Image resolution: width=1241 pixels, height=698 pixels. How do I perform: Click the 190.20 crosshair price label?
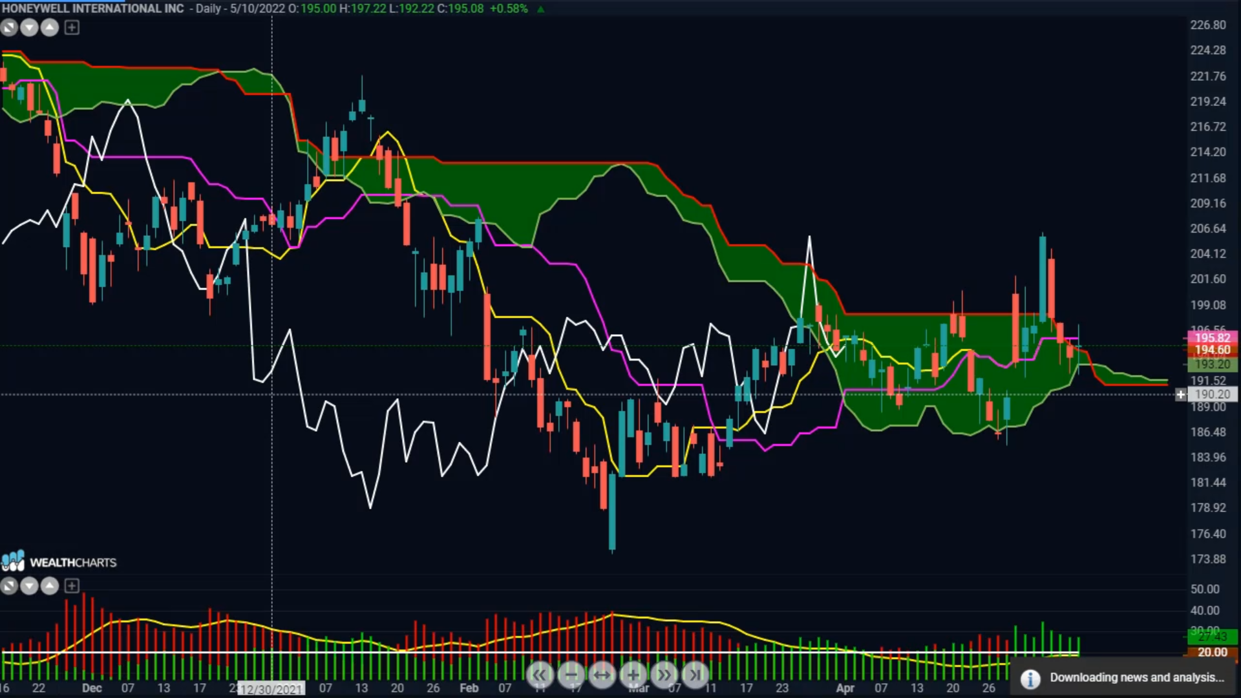click(x=1213, y=394)
